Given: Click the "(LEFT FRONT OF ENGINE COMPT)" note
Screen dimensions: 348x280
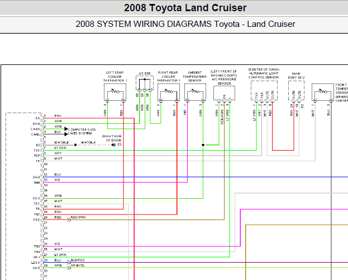Looking at the screenshot, I should [223, 73].
